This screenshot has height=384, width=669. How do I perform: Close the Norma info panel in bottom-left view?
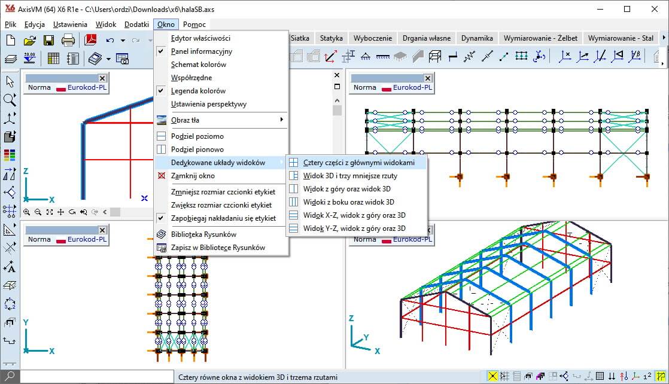click(x=102, y=230)
